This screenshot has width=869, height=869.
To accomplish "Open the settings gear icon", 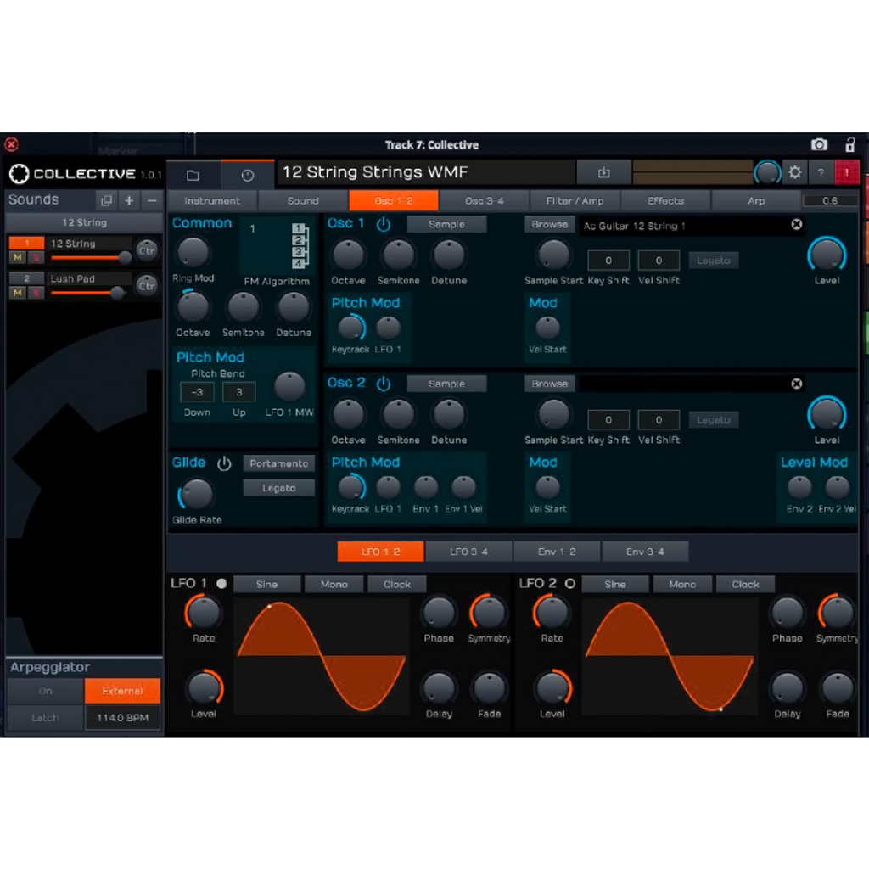I will click(794, 172).
